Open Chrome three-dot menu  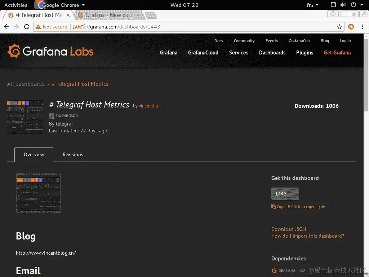point(363,27)
